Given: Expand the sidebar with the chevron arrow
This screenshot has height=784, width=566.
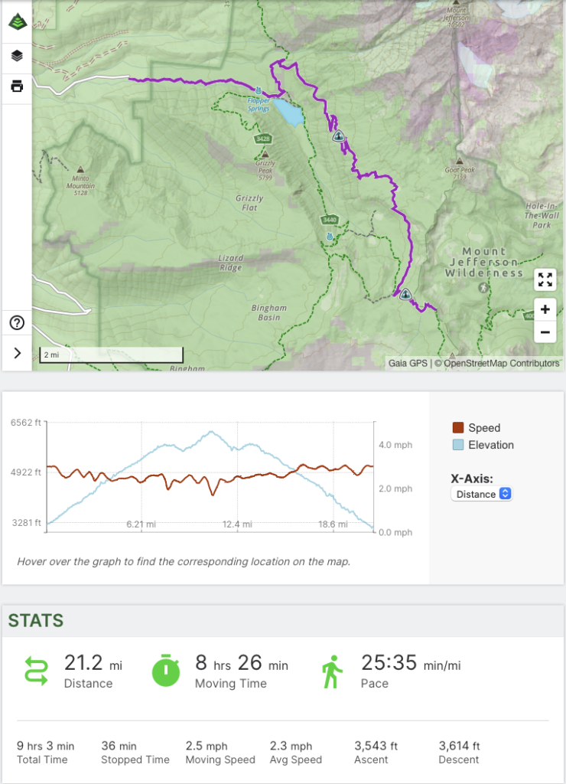Looking at the screenshot, I should 16,352.
